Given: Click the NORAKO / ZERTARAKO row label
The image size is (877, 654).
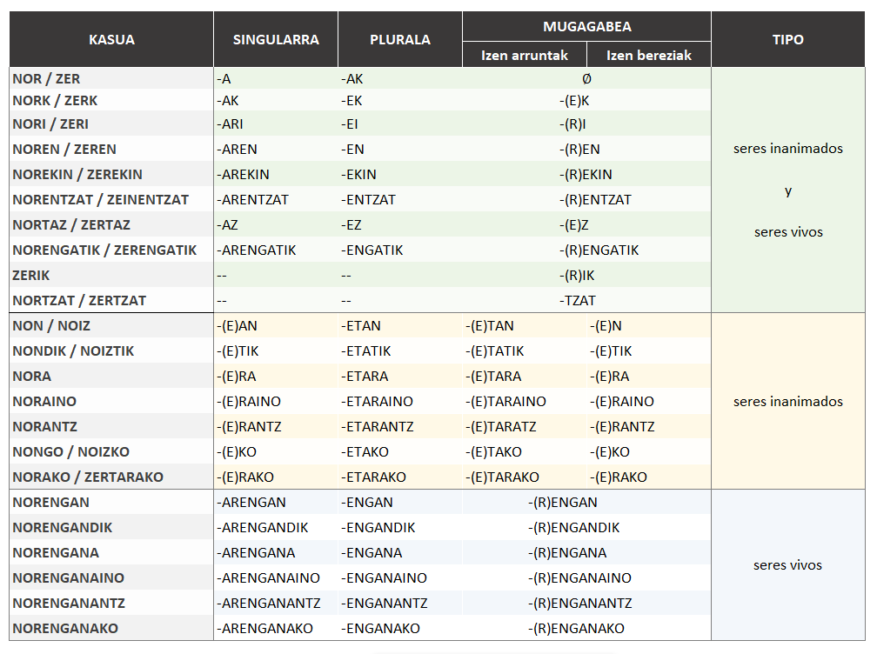Looking at the screenshot, I should 88,477.
